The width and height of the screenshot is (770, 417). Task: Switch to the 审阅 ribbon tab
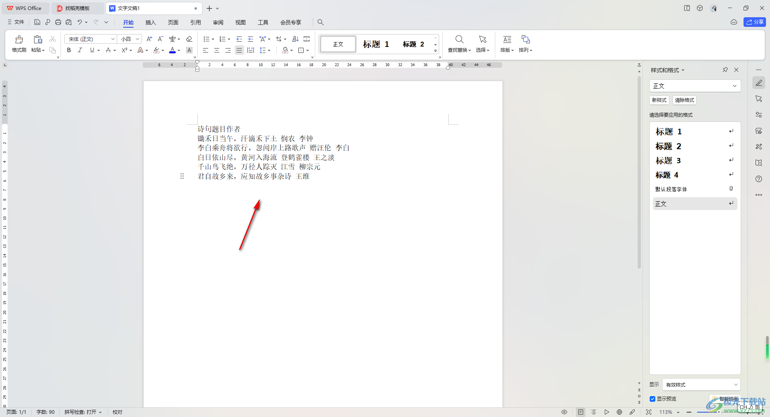[218, 22]
